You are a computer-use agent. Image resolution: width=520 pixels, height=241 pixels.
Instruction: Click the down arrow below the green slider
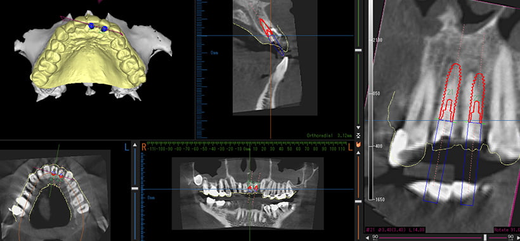358,127
